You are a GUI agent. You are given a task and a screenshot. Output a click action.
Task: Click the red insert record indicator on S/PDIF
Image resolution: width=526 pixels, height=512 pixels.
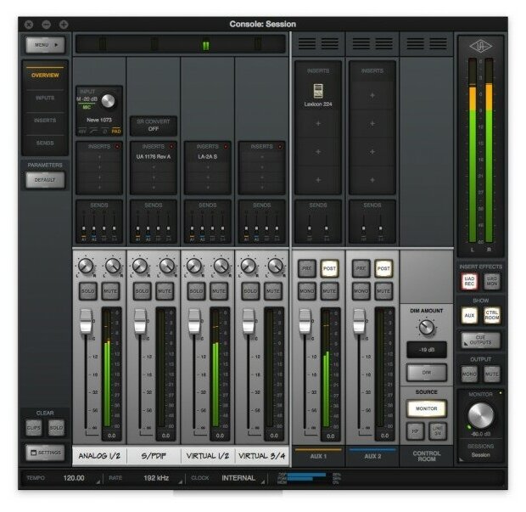171,146
